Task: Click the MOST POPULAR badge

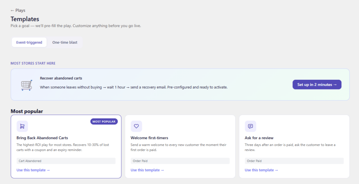Action: click(104, 122)
